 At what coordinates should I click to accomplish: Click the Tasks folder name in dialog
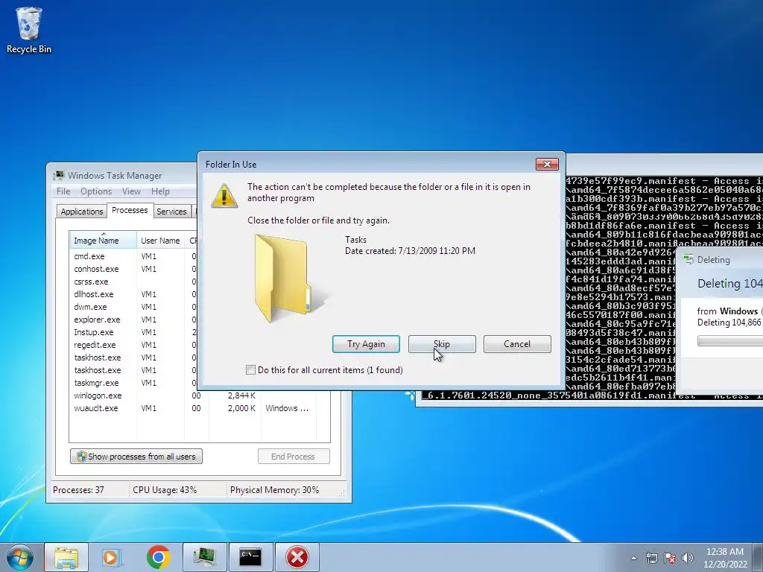pos(355,239)
